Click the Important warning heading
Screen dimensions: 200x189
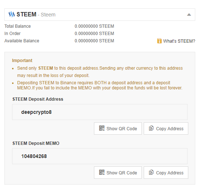click(x=22, y=61)
